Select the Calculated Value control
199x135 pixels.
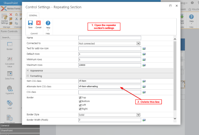point(10,62)
